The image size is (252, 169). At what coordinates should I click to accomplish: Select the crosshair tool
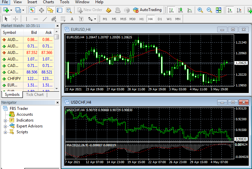pyautogui.click(x=15, y=19)
